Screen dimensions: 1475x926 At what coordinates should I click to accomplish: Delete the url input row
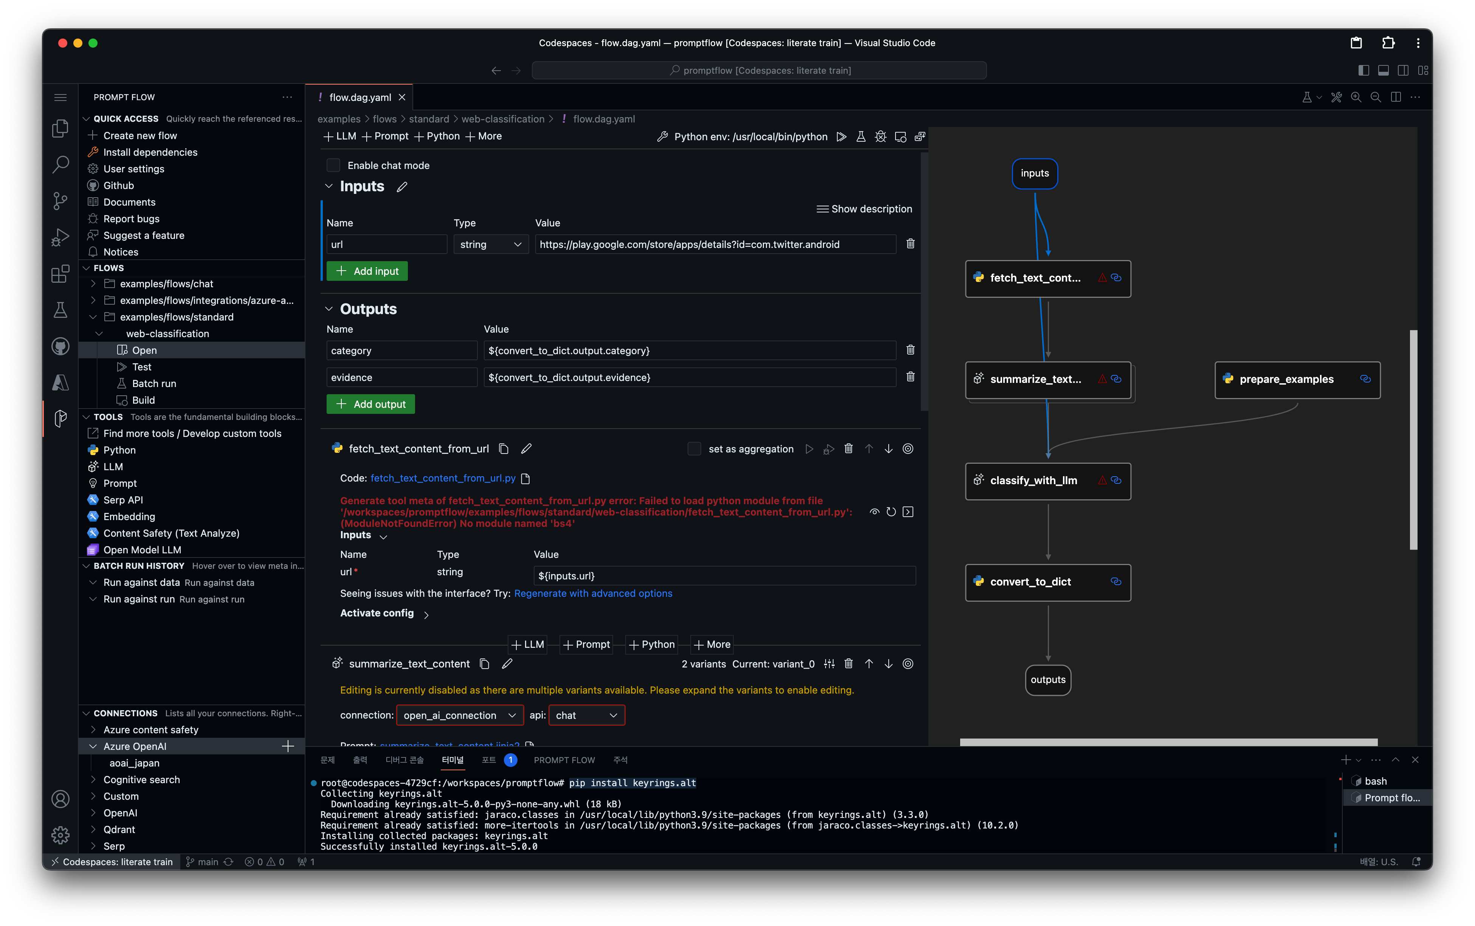(910, 244)
